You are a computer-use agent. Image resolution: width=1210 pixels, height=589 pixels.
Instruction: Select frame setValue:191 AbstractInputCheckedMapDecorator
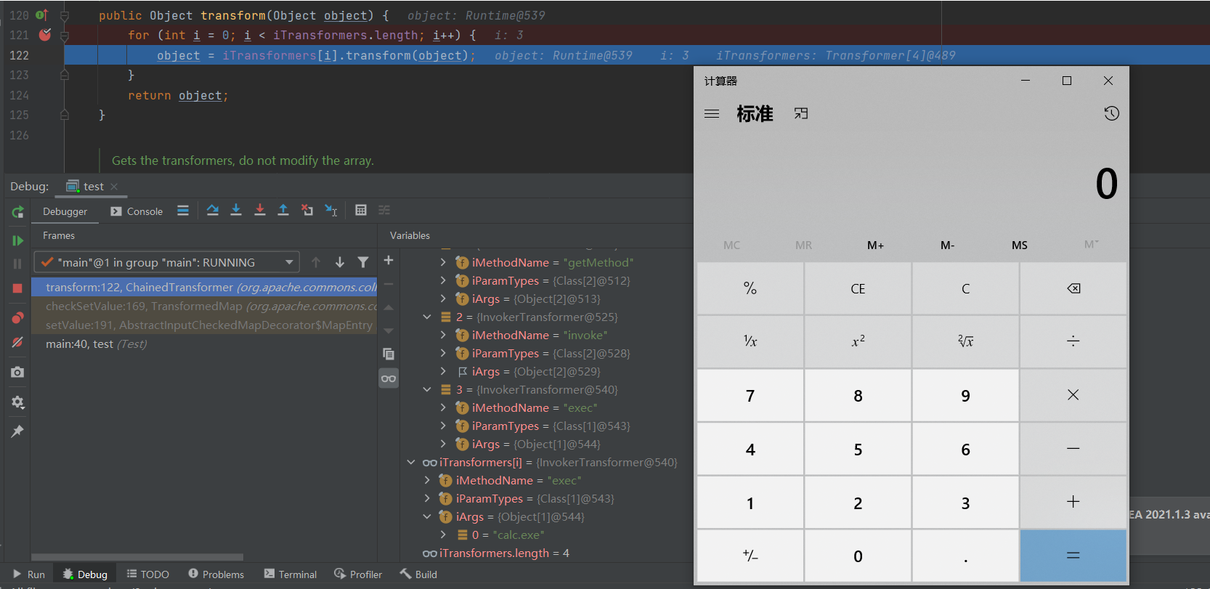pos(204,325)
